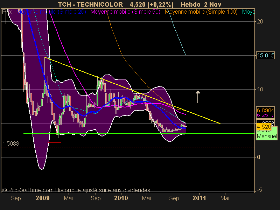Screen dimensions: 280x210
Task: Click the 1,5088 level label
Action: coord(11,143)
